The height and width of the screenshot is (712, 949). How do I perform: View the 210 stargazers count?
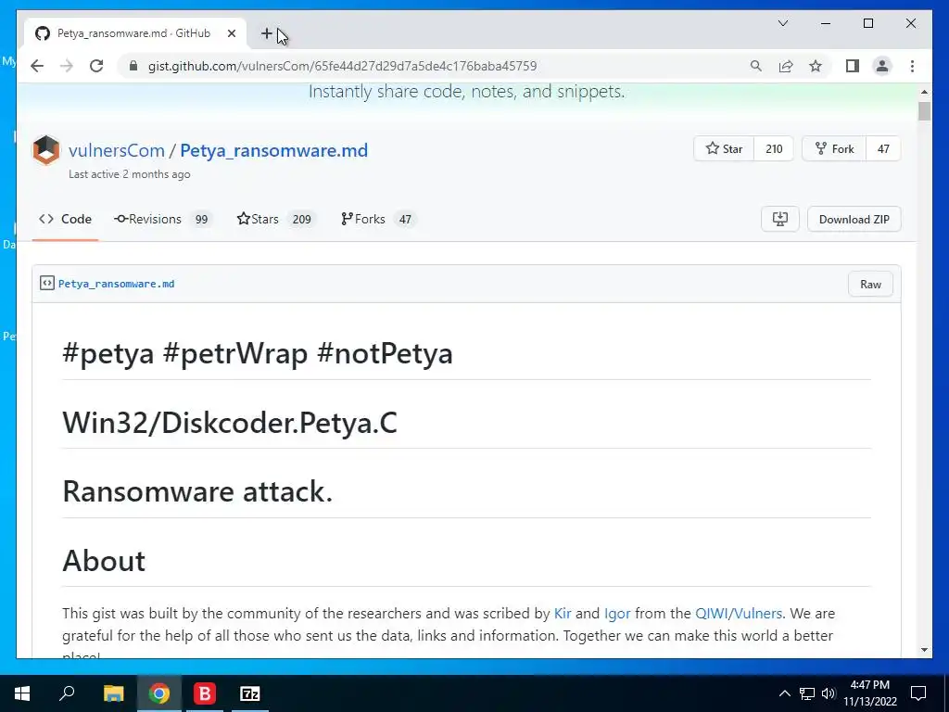774,149
